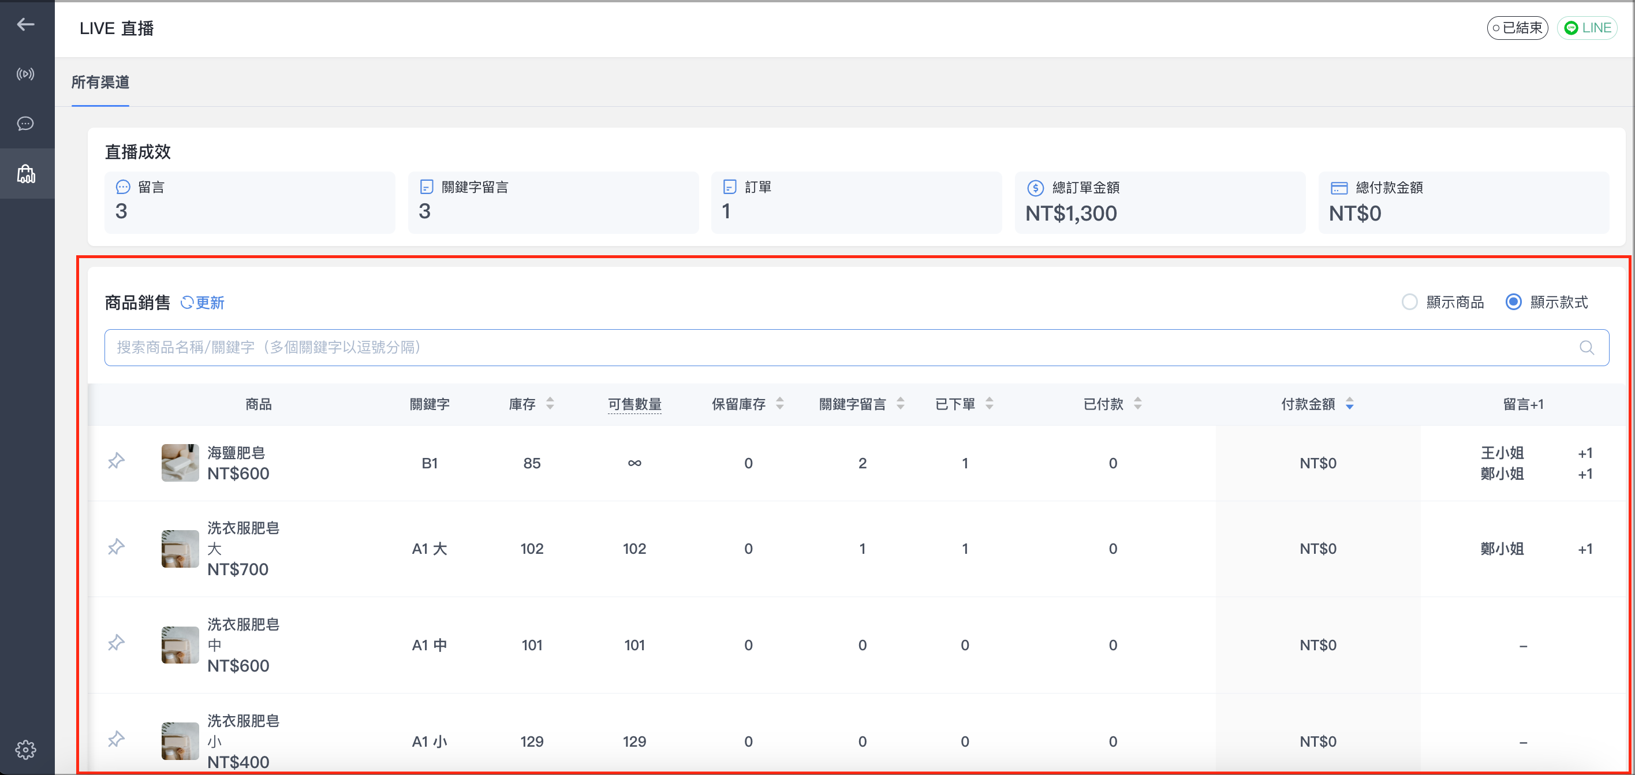Click the LINE channel button

1587,28
